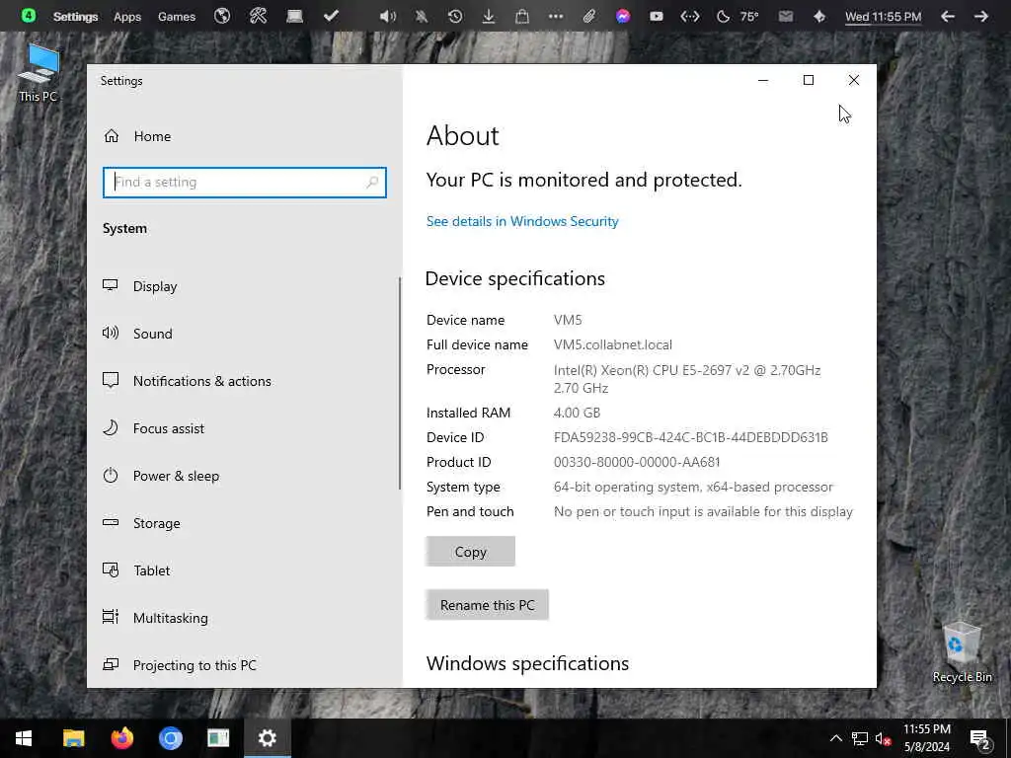Viewport: 1011px width, 758px height.
Task: Click the paperclip icon in top bar
Action: point(589,16)
